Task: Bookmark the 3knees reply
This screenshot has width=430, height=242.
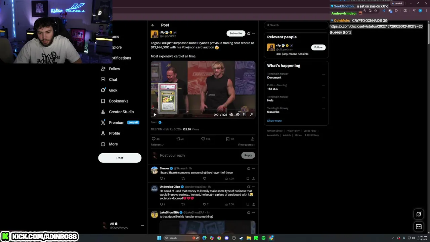Action: 248,178
